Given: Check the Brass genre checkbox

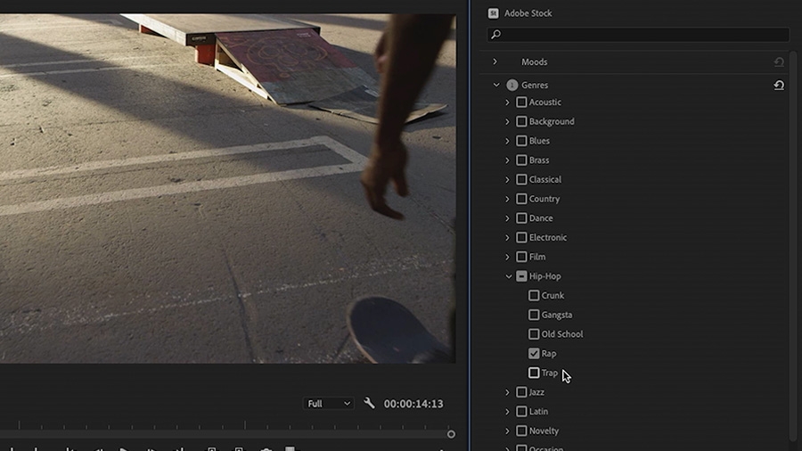Looking at the screenshot, I should click(521, 160).
